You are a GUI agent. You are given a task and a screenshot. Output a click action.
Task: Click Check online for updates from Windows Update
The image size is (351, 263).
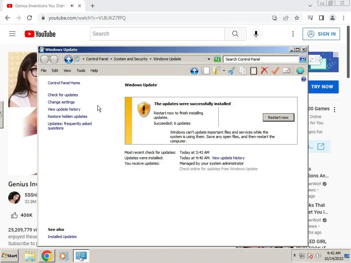pyautogui.click(x=218, y=169)
